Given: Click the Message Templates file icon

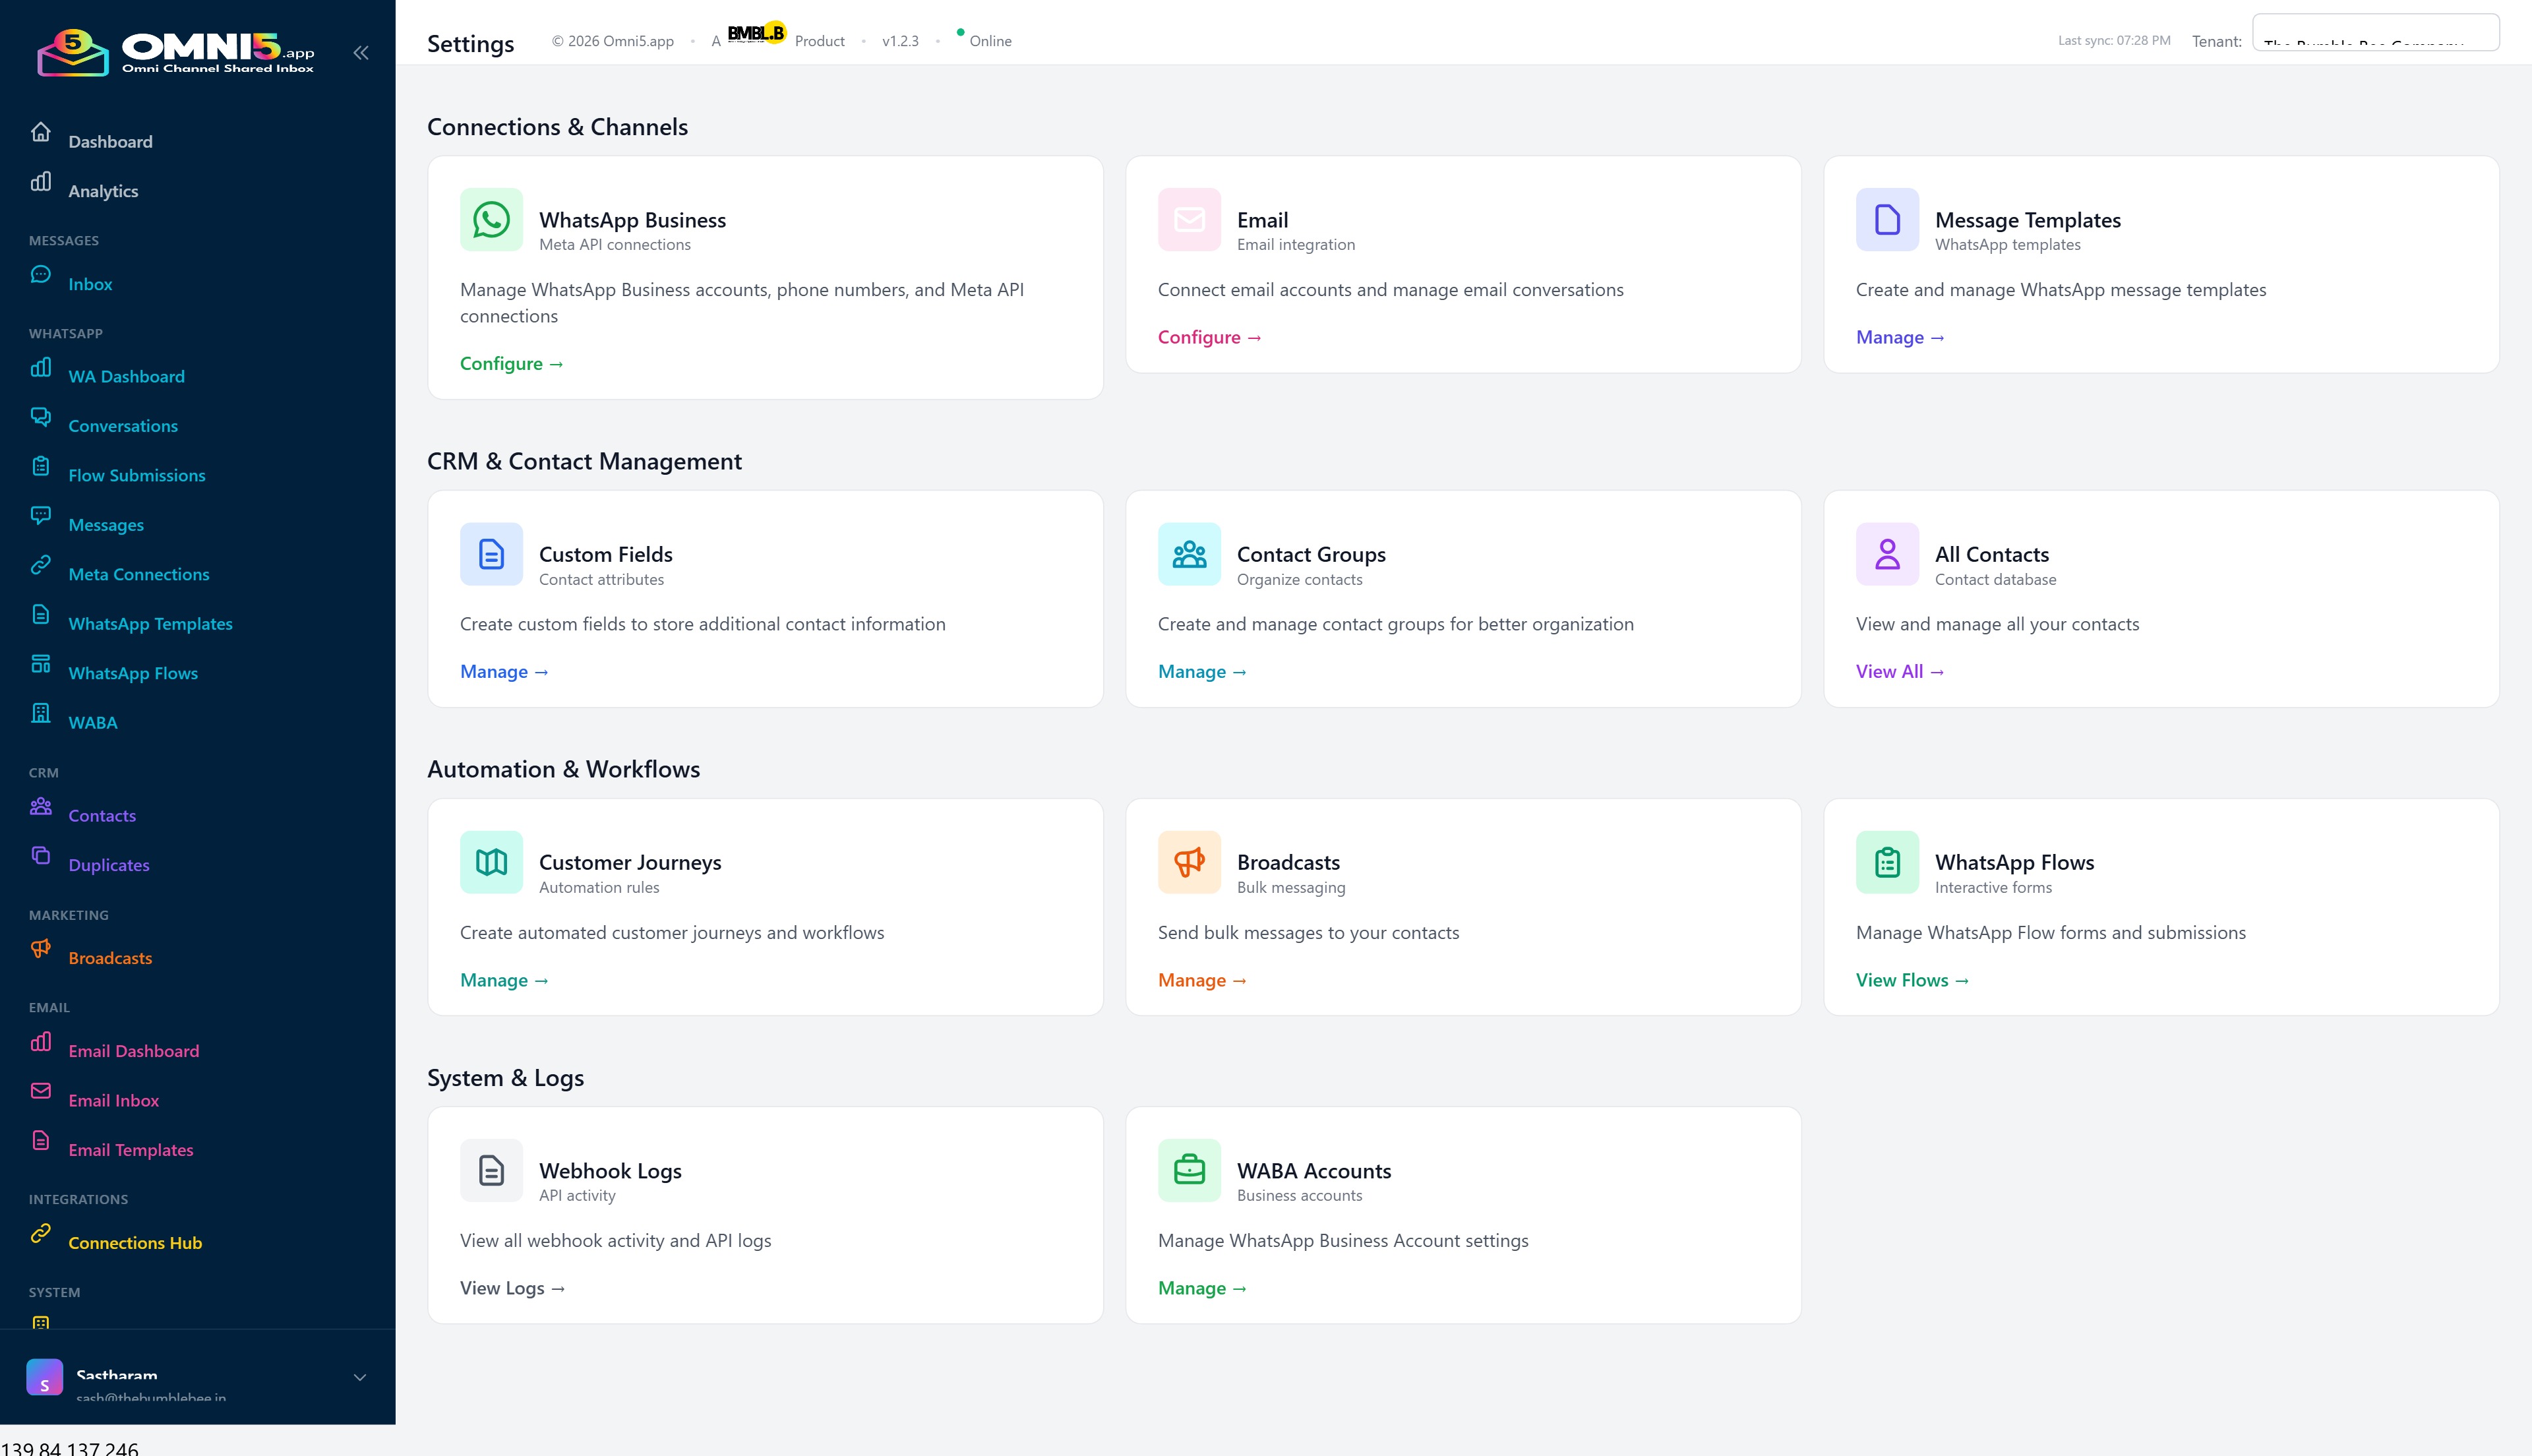Looking at the screenshot, I should (x=1886, y=220).
